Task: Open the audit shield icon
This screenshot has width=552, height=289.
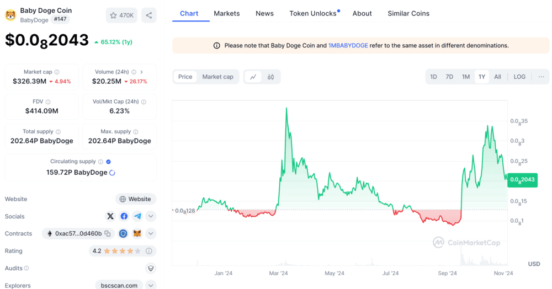Action: click(x=151, y=268)
